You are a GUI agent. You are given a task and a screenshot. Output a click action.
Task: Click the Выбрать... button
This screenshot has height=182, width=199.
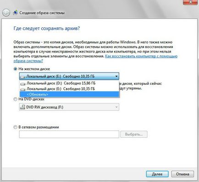point(134,134)
